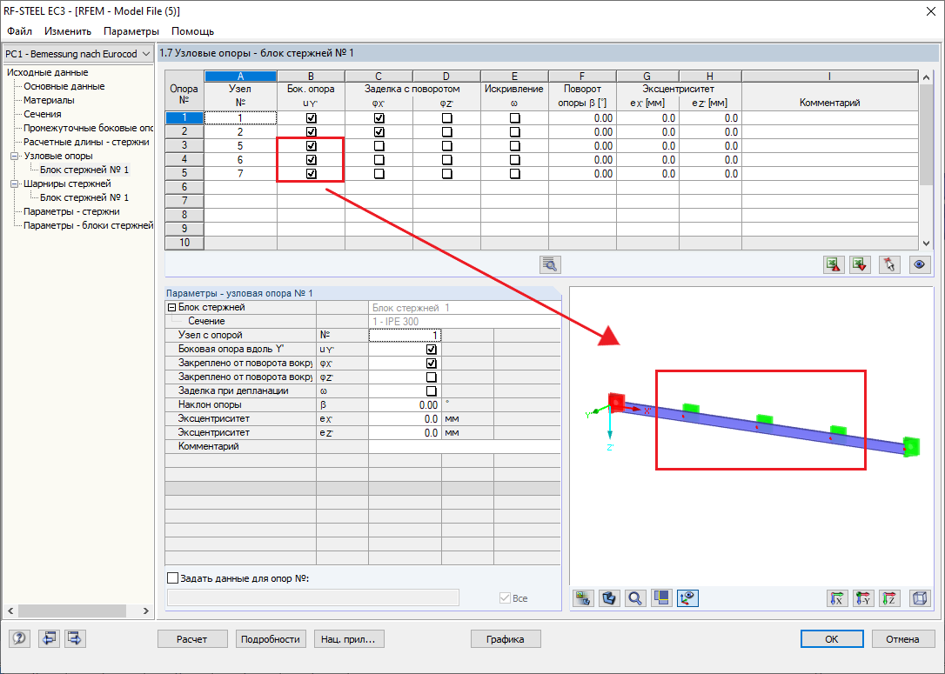The height and width of the screenshot is (674, 945).
Task: Open the Параметры menu
Action: coord(131,31)
